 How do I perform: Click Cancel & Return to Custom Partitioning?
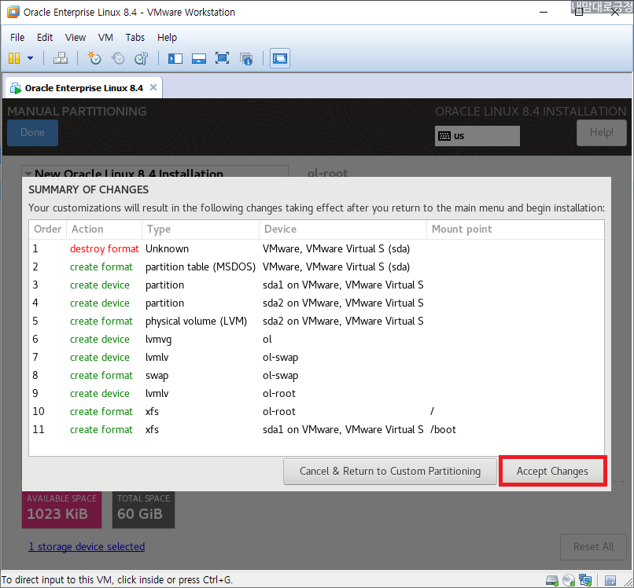point(390,471)
